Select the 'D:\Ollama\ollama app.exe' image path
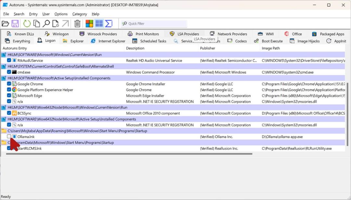 282,137
